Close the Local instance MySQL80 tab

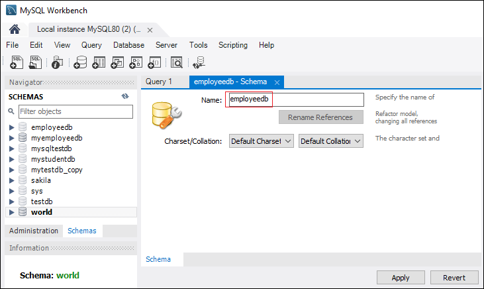point(150,30)
